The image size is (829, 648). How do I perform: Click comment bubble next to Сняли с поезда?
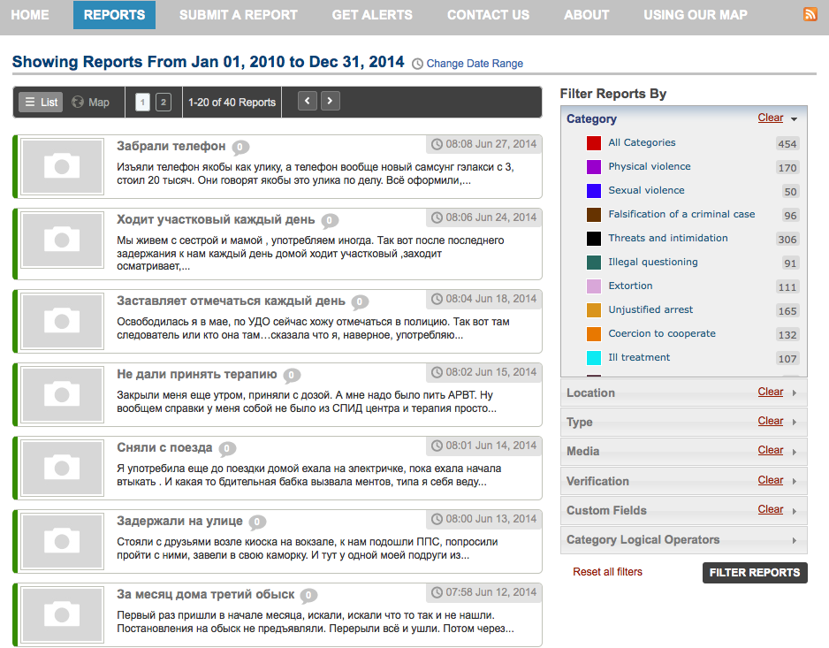227,448
